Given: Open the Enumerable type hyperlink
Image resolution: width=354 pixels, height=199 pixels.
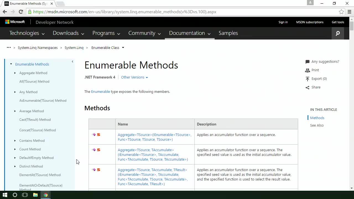Looking at the screenshot, I should 100,91.
